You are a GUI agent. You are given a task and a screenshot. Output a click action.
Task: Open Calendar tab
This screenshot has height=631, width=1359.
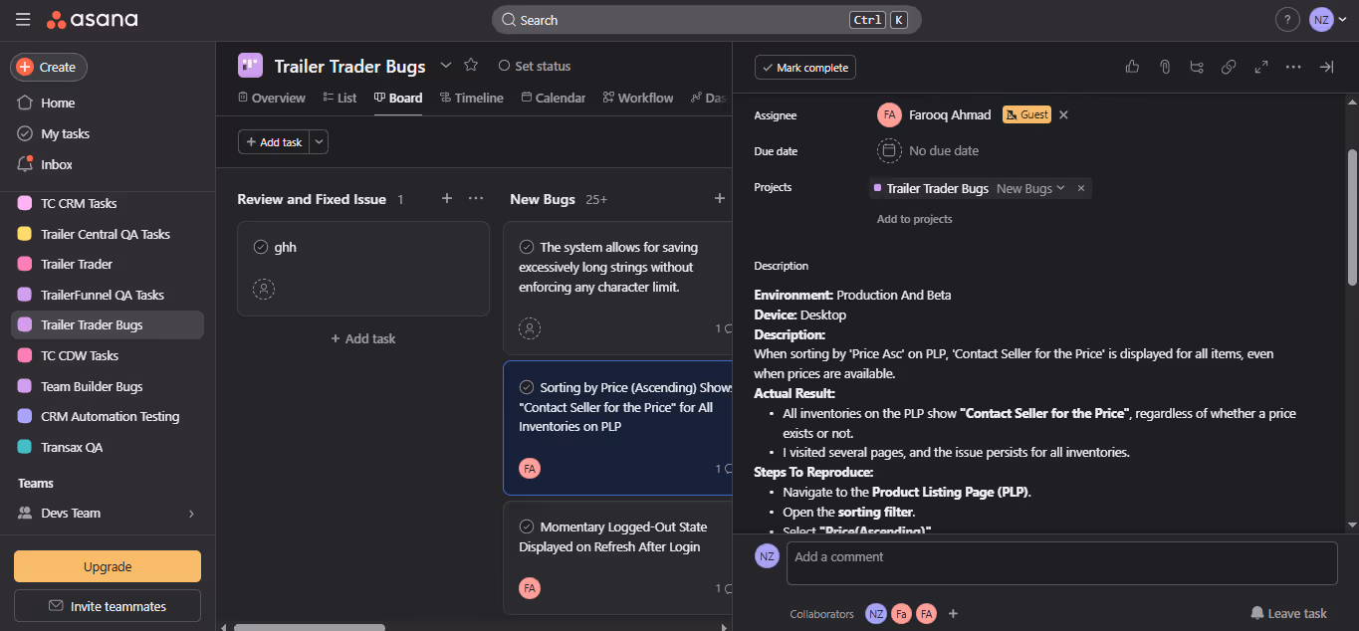pyautogui.click(x=553, y=98)
